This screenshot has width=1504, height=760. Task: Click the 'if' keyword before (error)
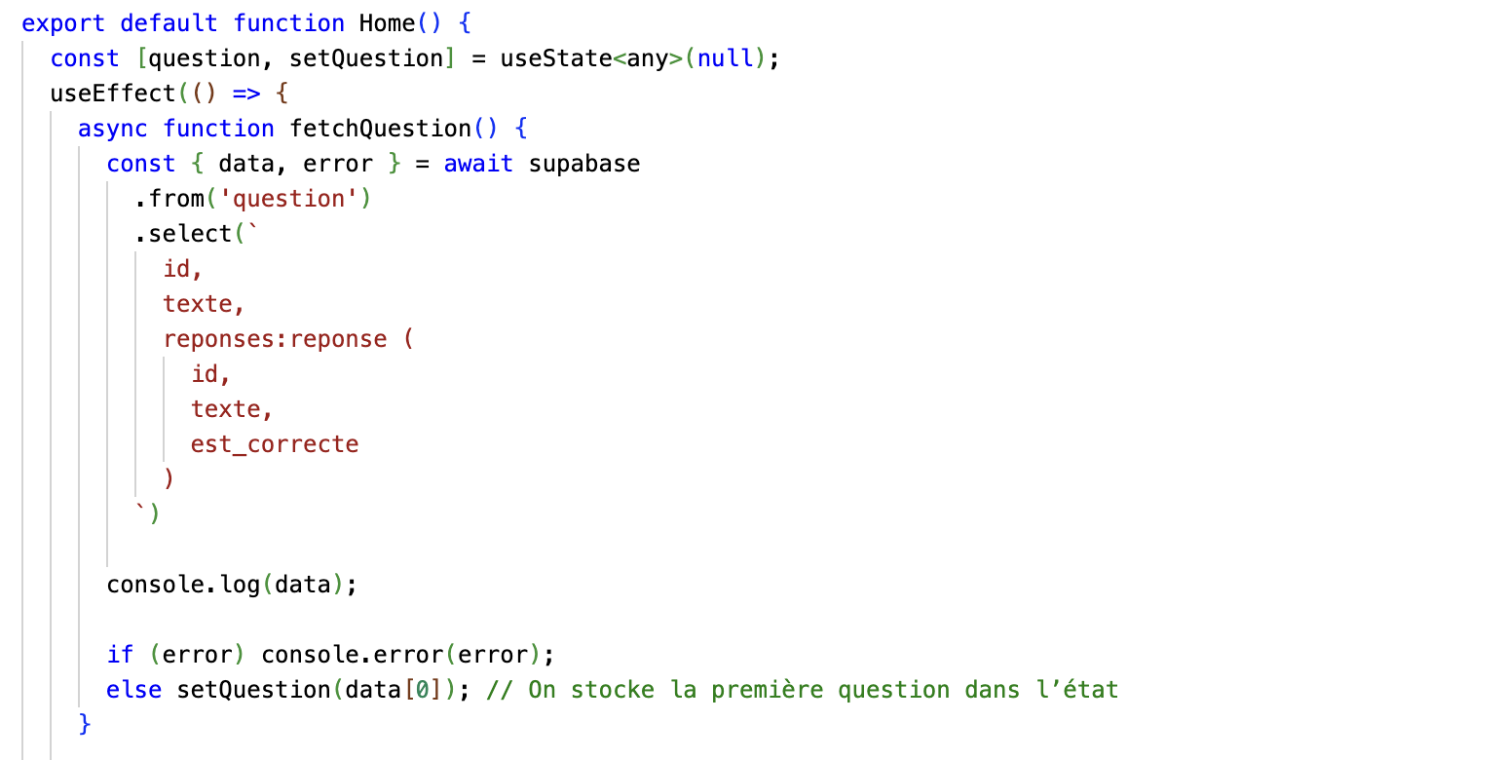(x=120, y=655)
